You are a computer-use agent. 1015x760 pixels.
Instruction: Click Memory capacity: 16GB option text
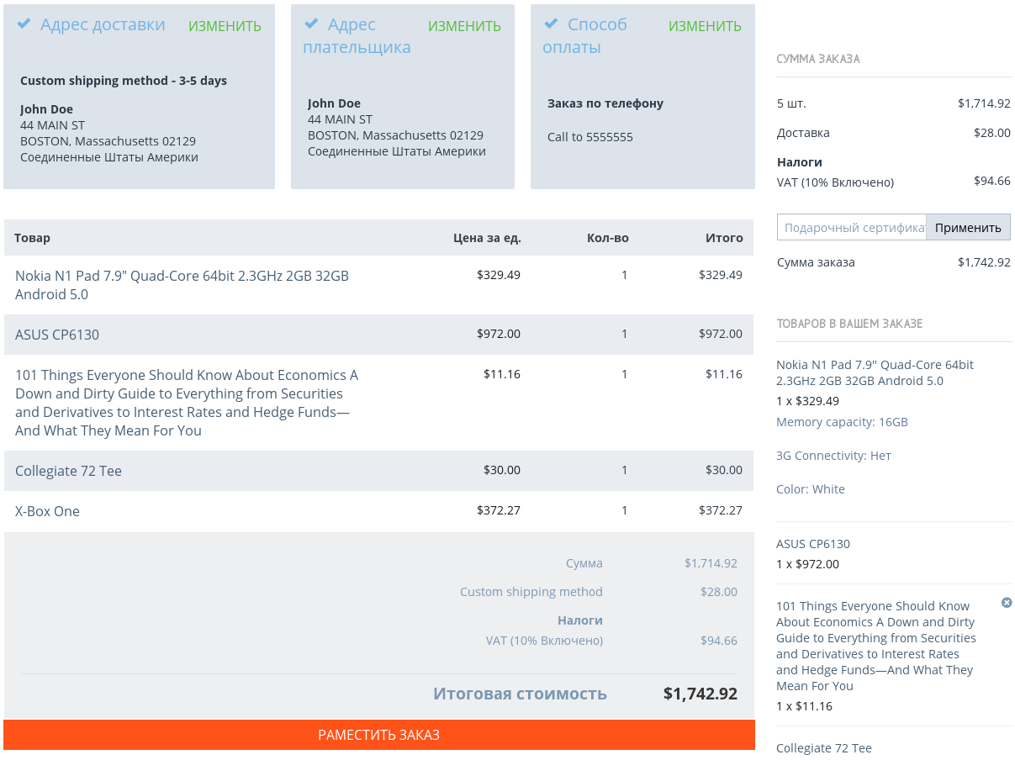842,422
